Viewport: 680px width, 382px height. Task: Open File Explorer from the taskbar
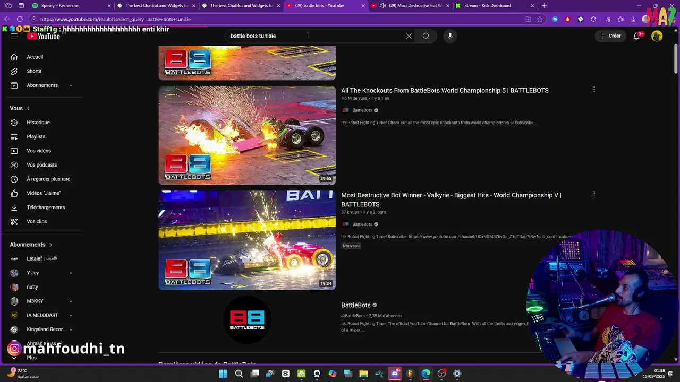click(x=363, y=374)
